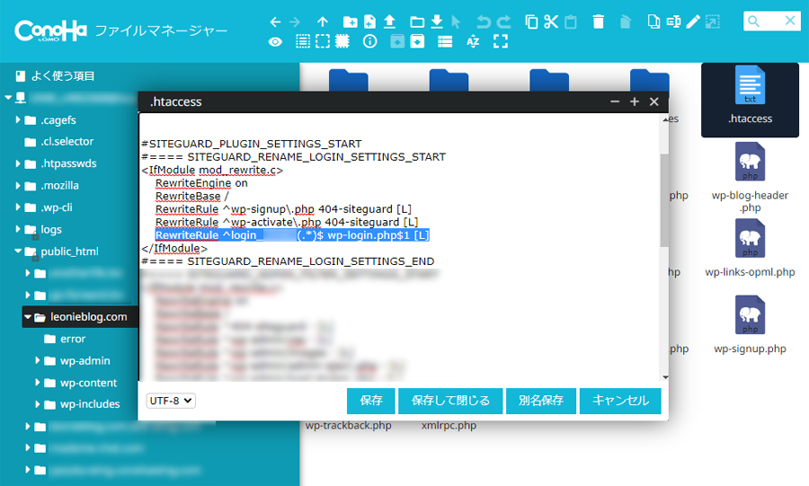This screenshot has height=486, width=809.
Task: Click the search input field
Action: pos(772,22)
